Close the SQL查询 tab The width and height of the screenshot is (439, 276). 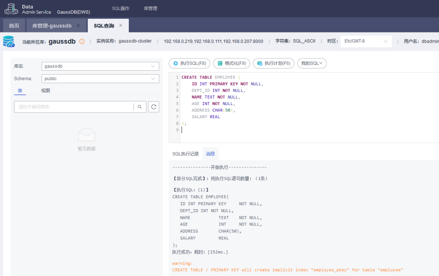pyautogui.click(x=121, y=26)
